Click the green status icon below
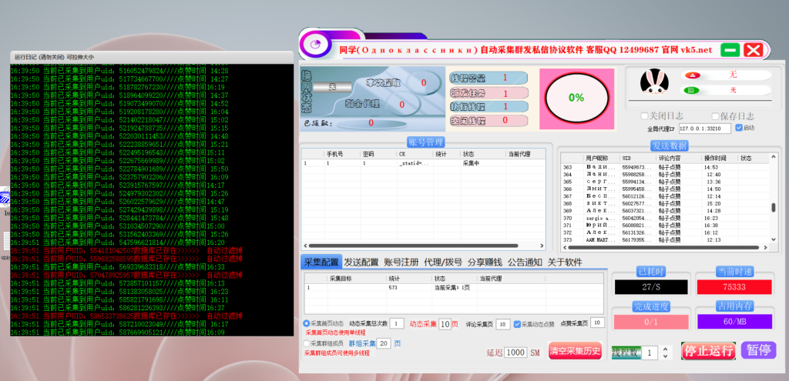 pyautogui.click(x=693, y=91)
